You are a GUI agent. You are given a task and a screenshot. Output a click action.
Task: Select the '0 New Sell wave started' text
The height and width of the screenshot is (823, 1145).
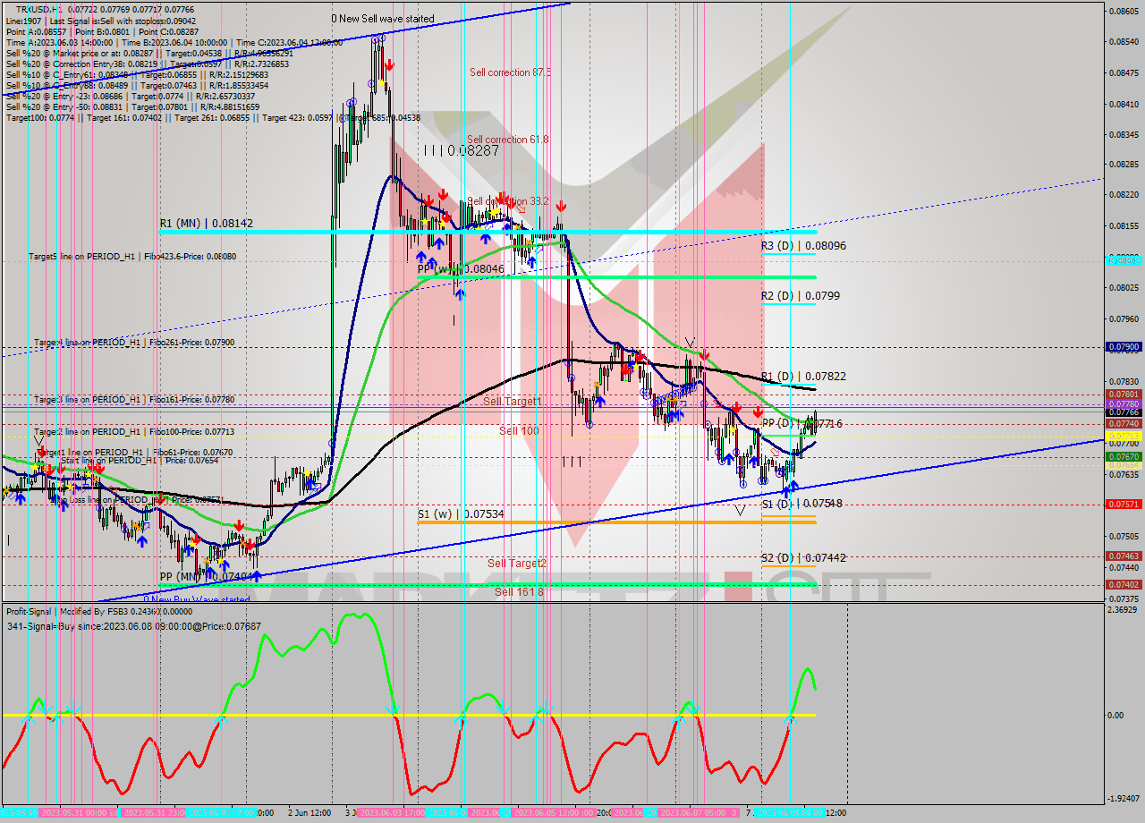click(x=383, y=18)
